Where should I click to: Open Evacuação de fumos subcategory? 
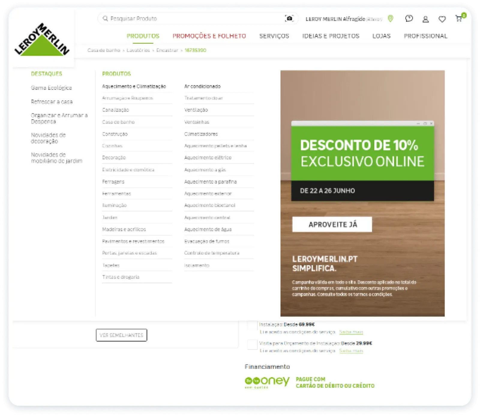click(x=206, y=241)
